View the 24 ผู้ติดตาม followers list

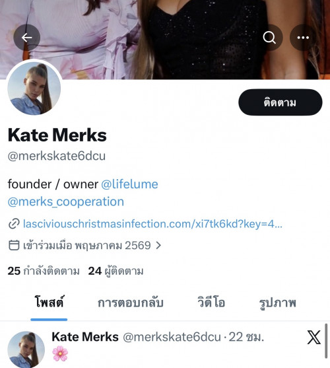(x=115, y=272)
